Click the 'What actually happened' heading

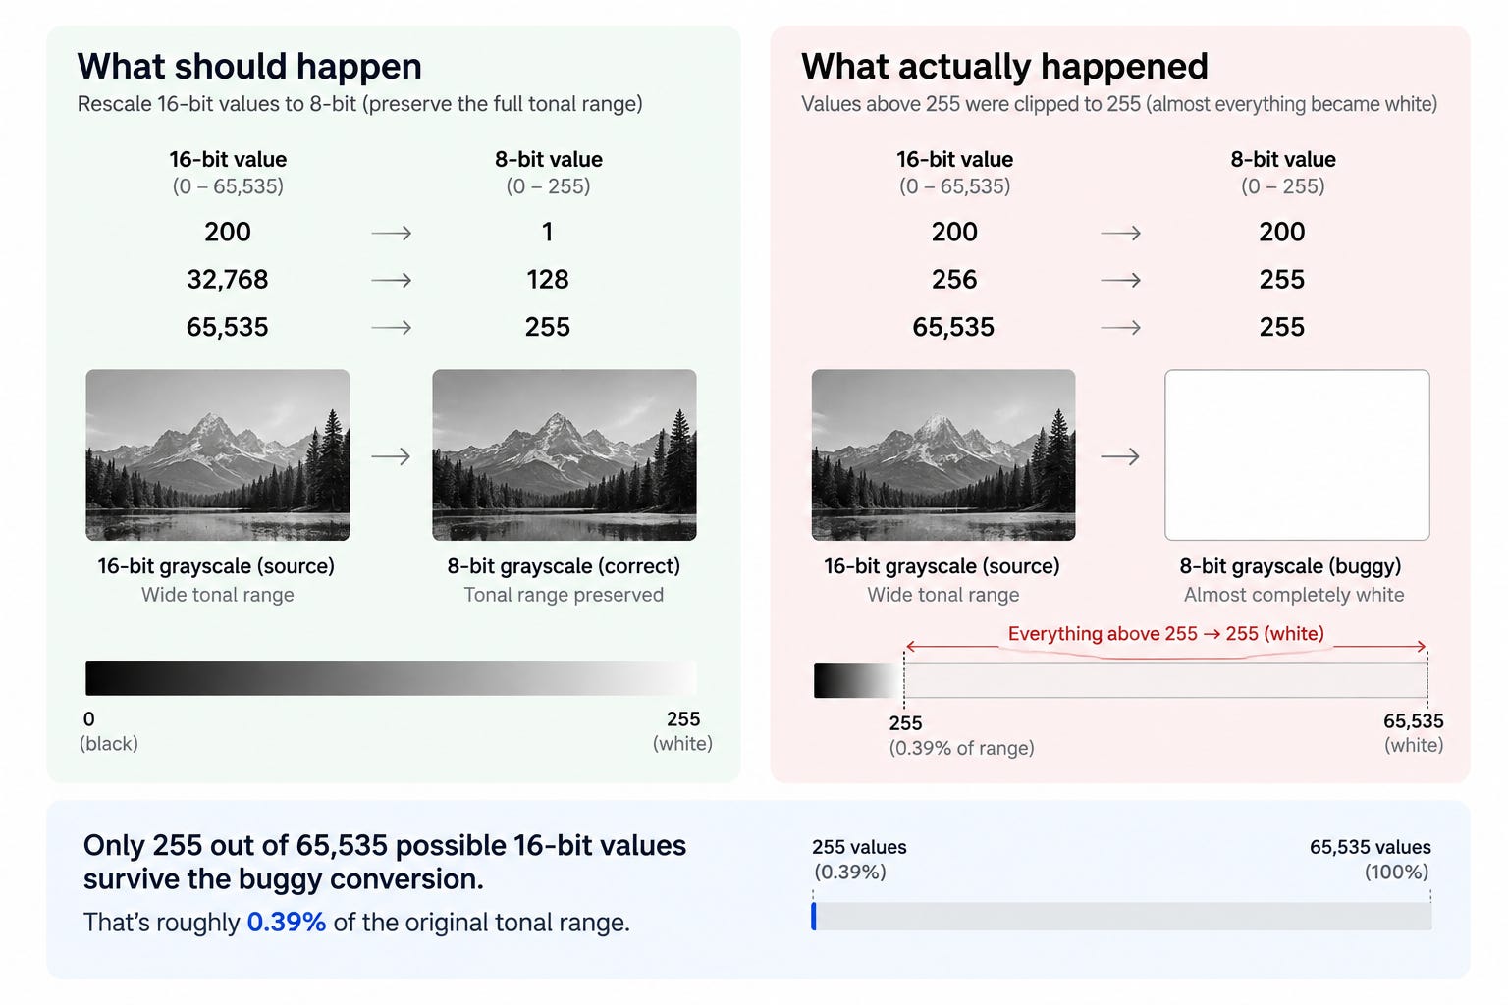[1004, 66]
